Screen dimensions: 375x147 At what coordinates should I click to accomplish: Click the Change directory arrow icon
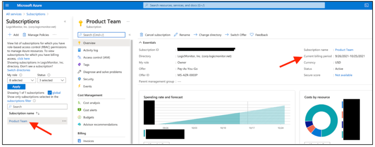click(x=195, y=35)
